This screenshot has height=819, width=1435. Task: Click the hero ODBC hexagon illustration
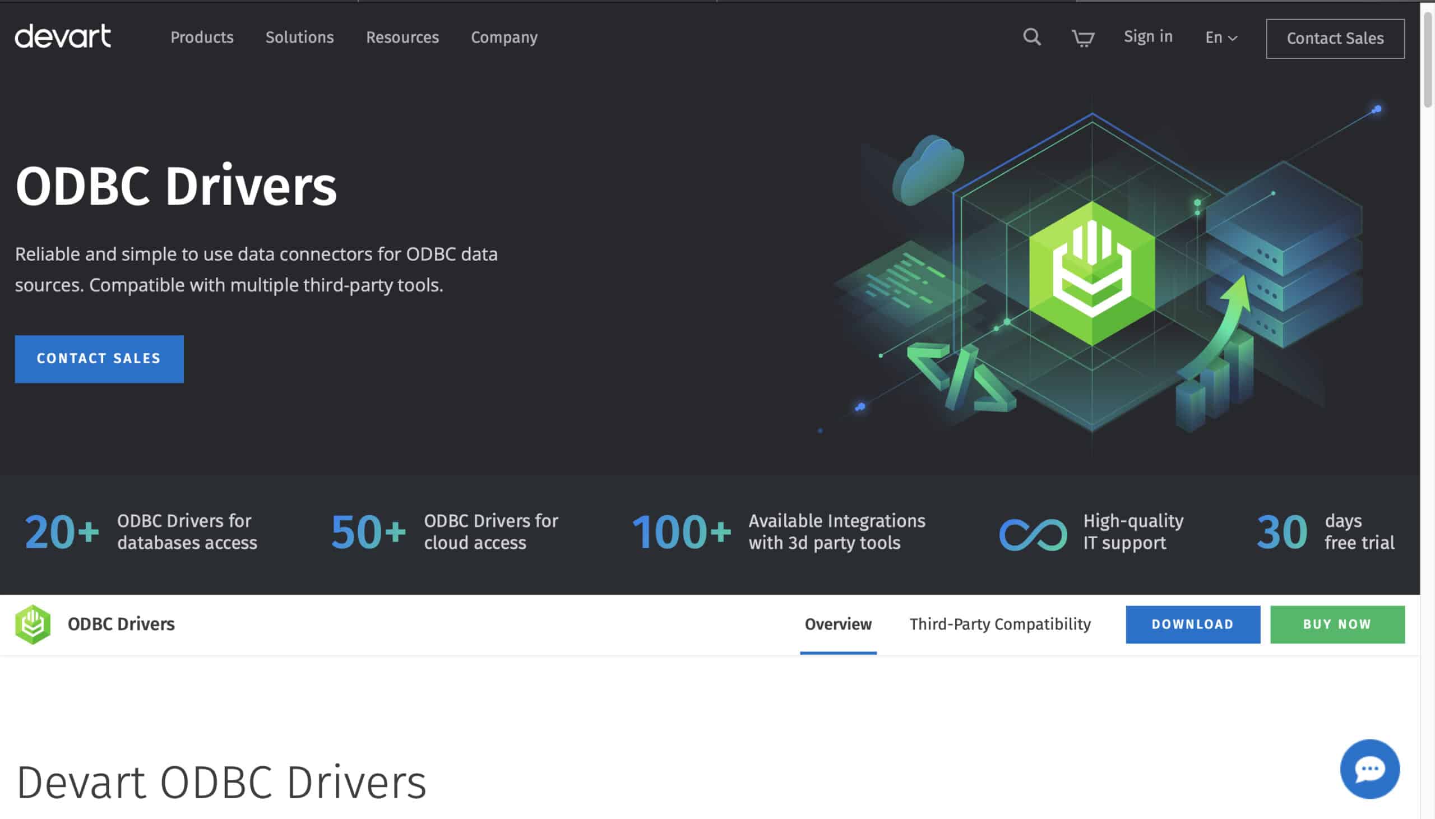coord(1091,274)
